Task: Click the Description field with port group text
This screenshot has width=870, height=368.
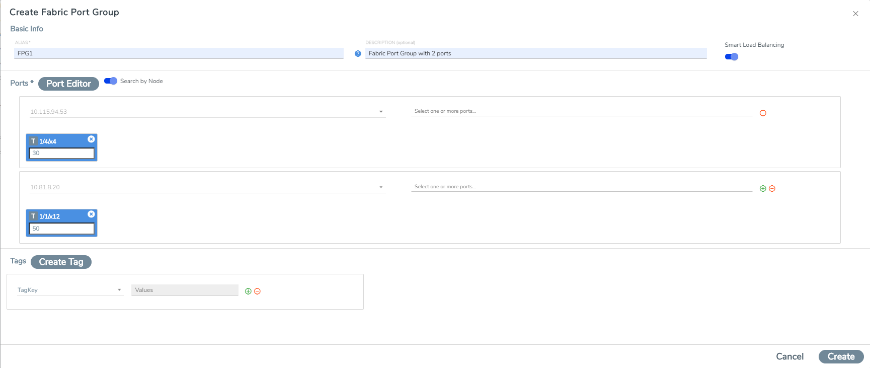Action: pyautogui.click(x=535, y=53)
